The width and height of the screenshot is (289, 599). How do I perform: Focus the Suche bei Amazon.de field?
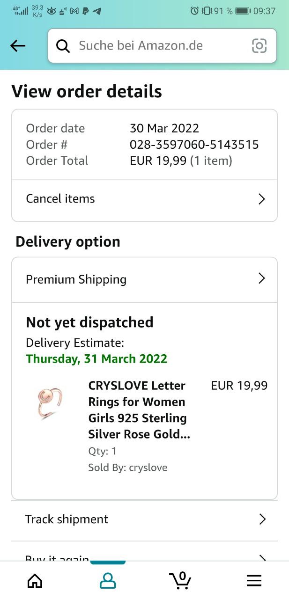point(162,46)
